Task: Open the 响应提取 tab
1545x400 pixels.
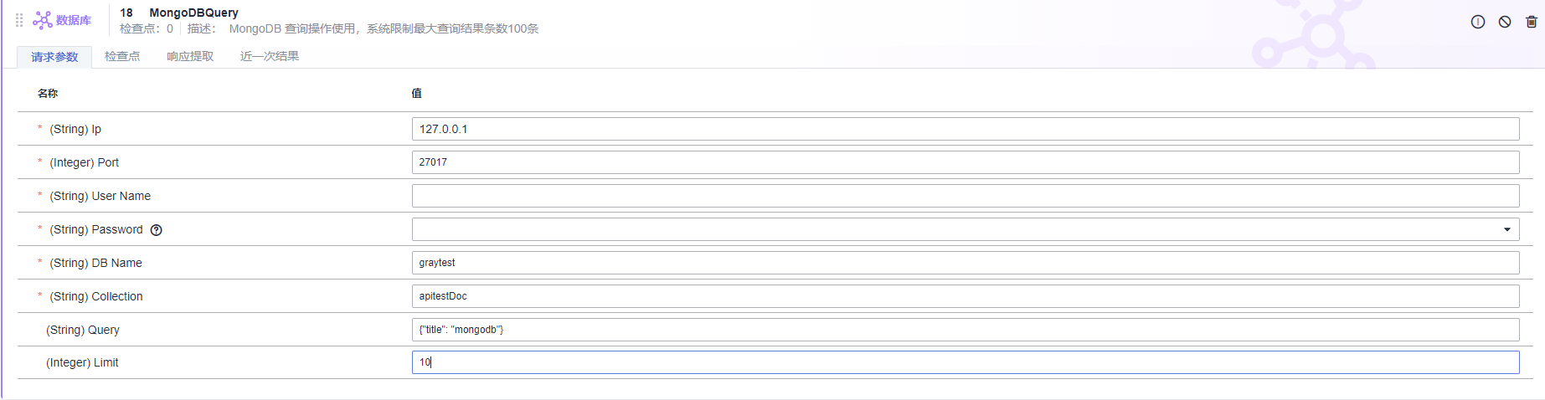Action: point(190,57)
